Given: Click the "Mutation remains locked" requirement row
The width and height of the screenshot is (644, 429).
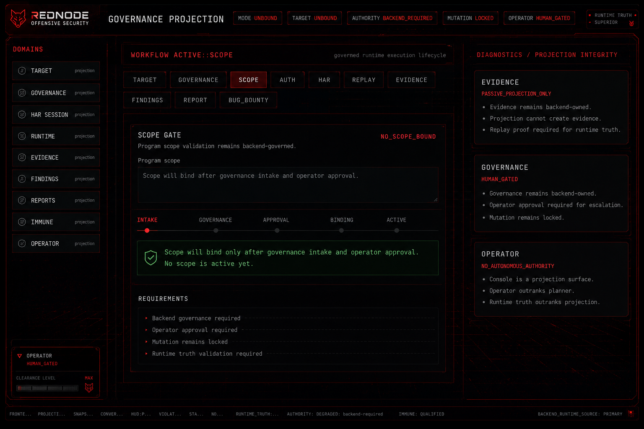Looking at the screenshot, I should click(x=289, y=342).
